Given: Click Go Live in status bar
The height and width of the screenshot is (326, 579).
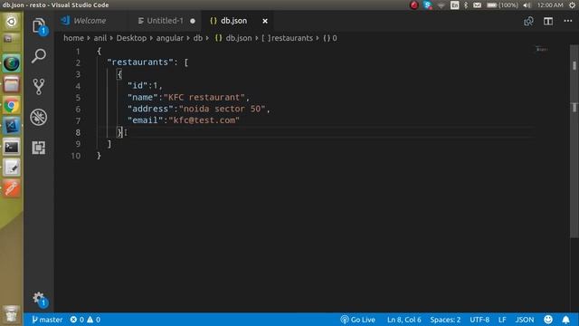Looking at the screenshot, I should [x=358, y=320].
